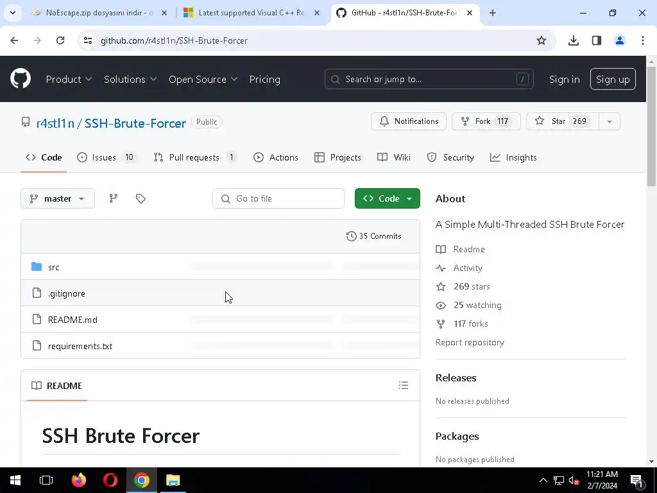Expand the Open Source menu
This screenshot has height=493, width=657.
pos(203,79)
